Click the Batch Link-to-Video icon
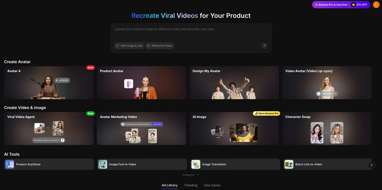This screenshot has width=382, height=190. coord(289,164)
